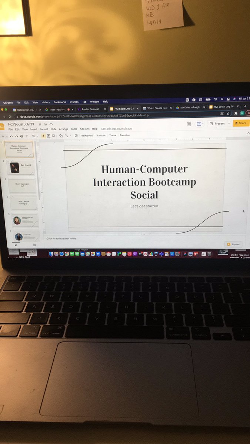
Task: Open the Layout dropdown
Action: (x=101, y=135)
